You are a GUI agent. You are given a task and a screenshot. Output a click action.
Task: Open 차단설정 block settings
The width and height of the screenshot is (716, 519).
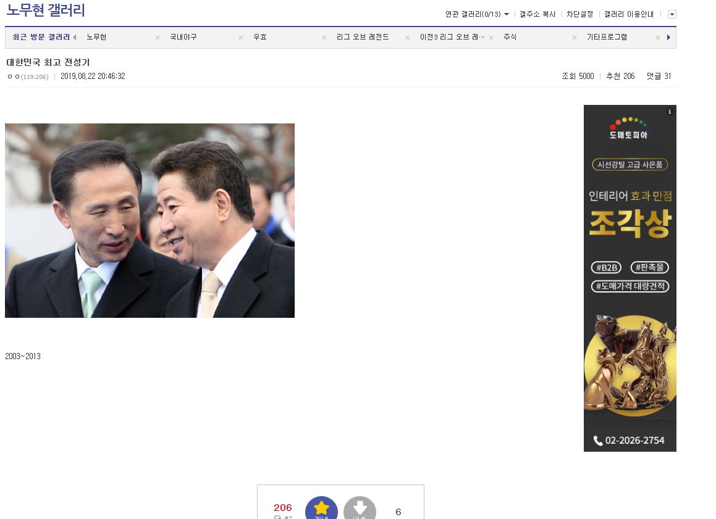[579, 14]
